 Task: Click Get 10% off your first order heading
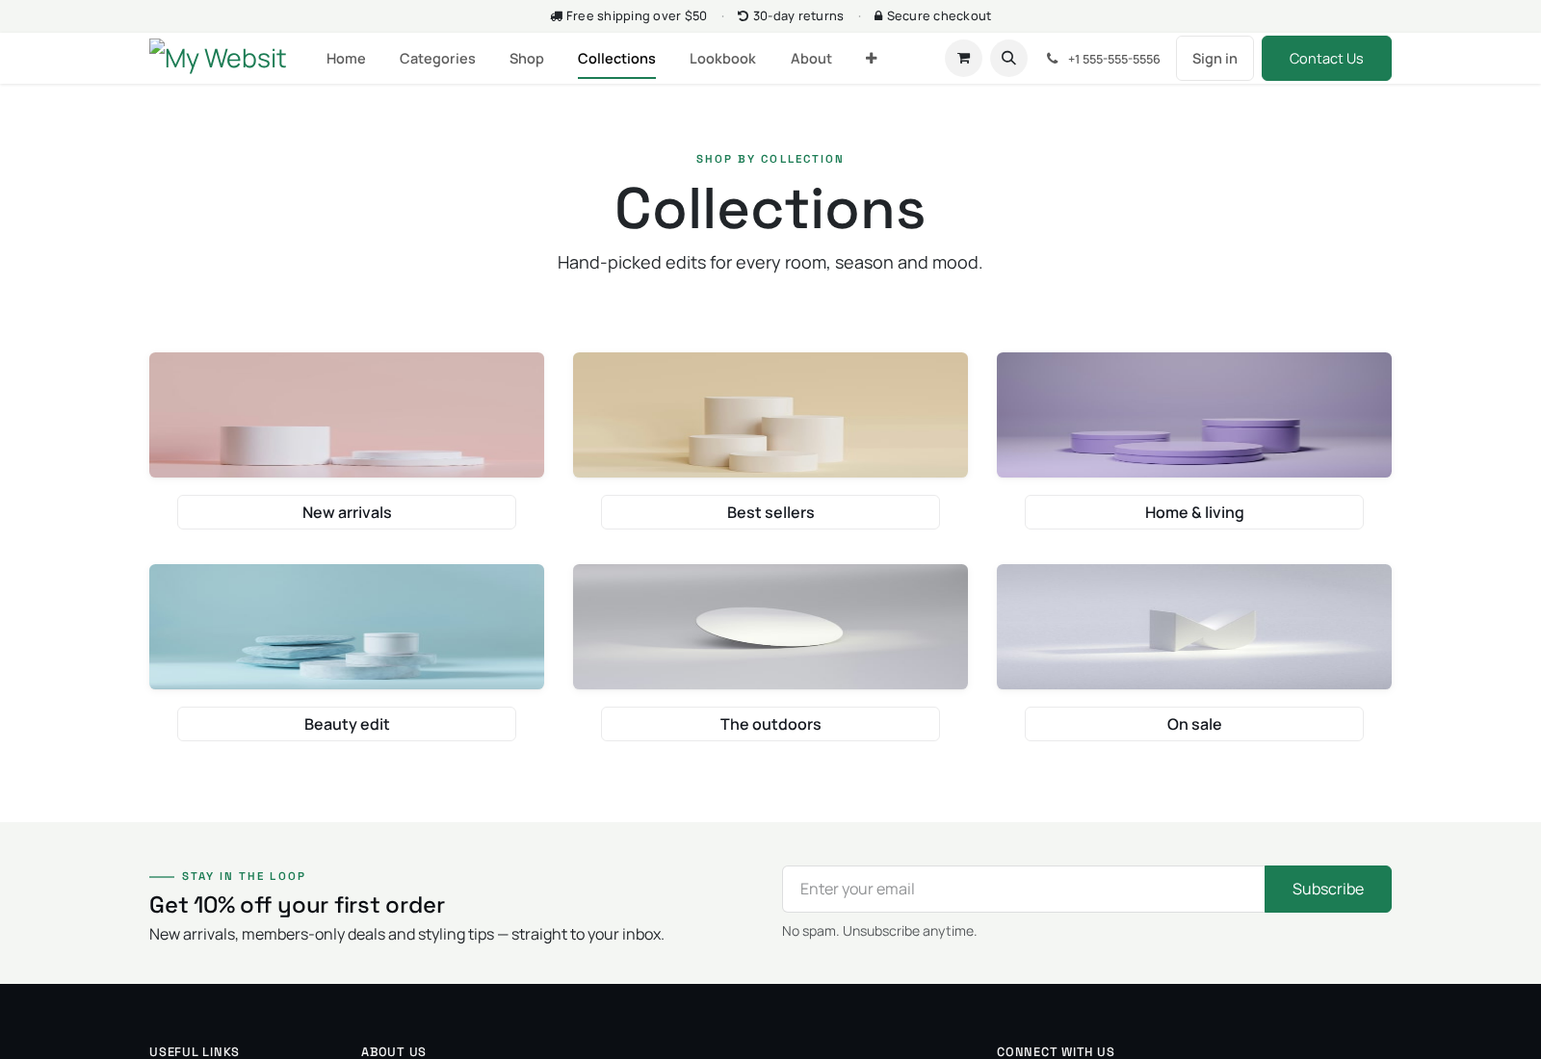(297, 905)
